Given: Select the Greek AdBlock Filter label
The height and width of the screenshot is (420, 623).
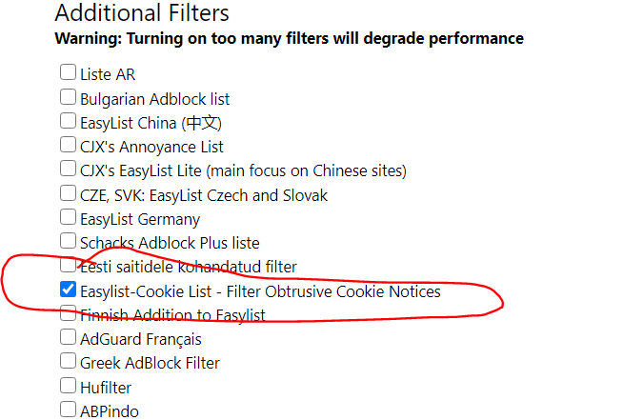Looking at the screenshot, I should click(150, 363).
